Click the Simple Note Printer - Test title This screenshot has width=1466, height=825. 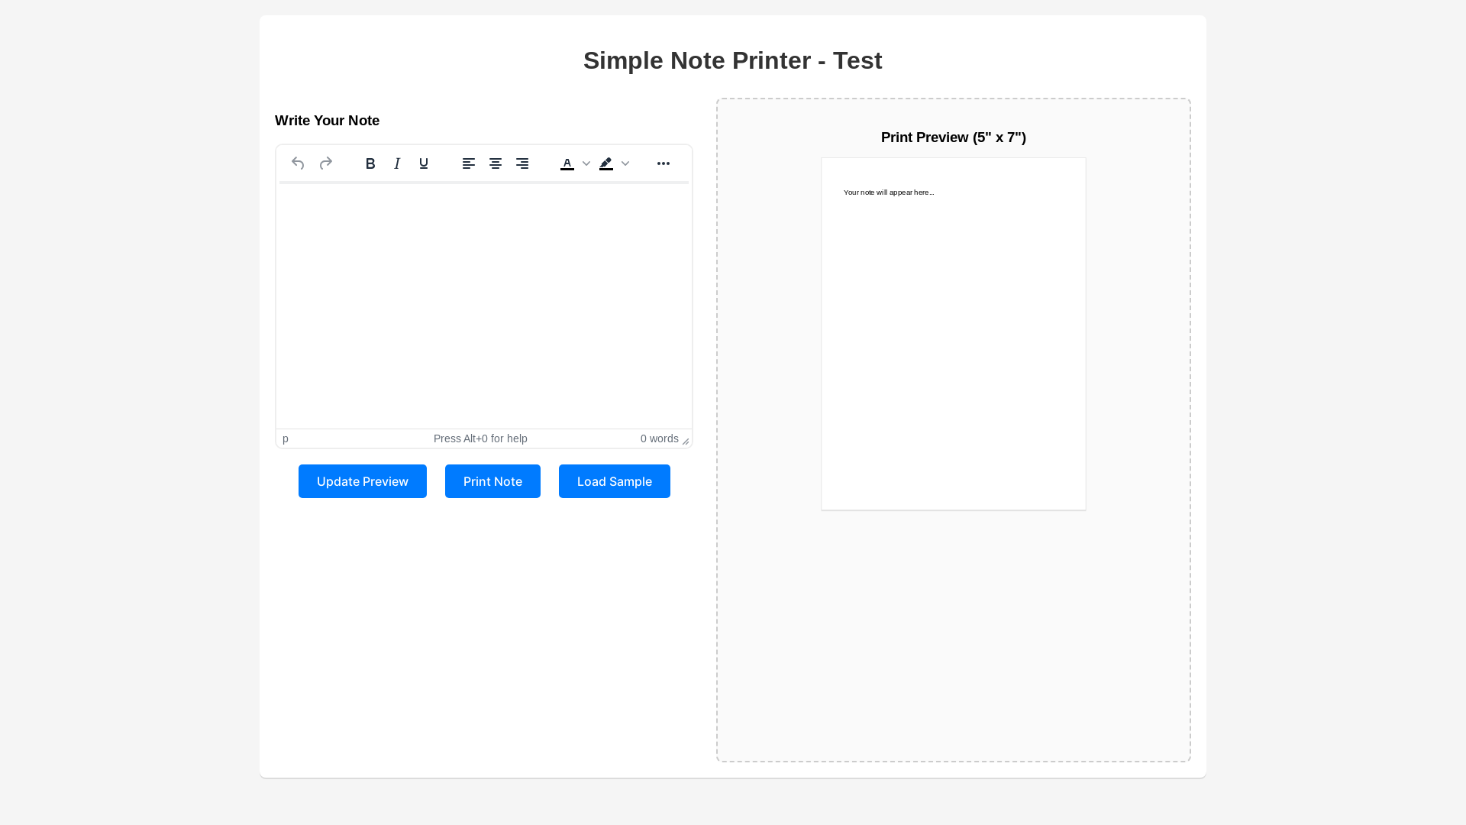tap(733, 60)
